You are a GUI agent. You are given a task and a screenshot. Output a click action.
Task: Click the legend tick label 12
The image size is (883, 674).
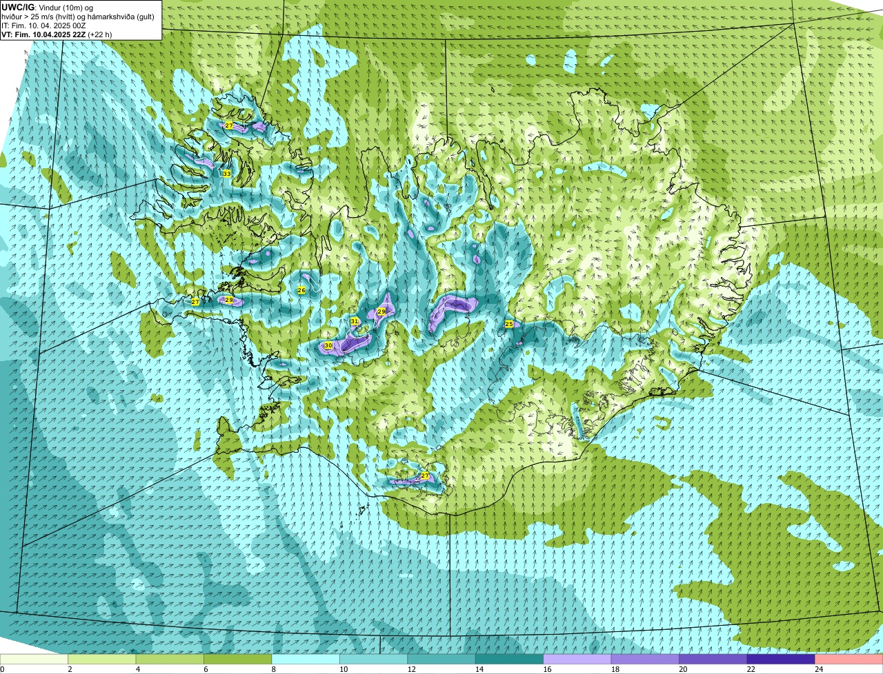(x=411, y=669)
